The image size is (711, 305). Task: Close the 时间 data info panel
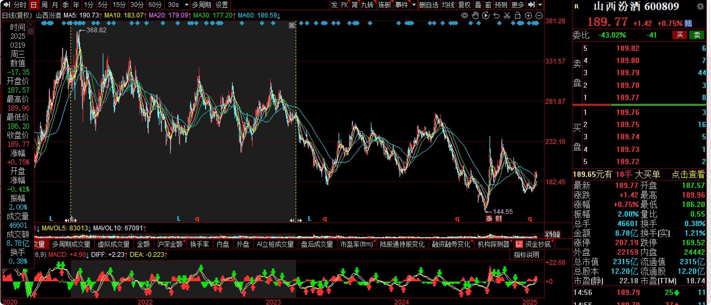[31, 25]
